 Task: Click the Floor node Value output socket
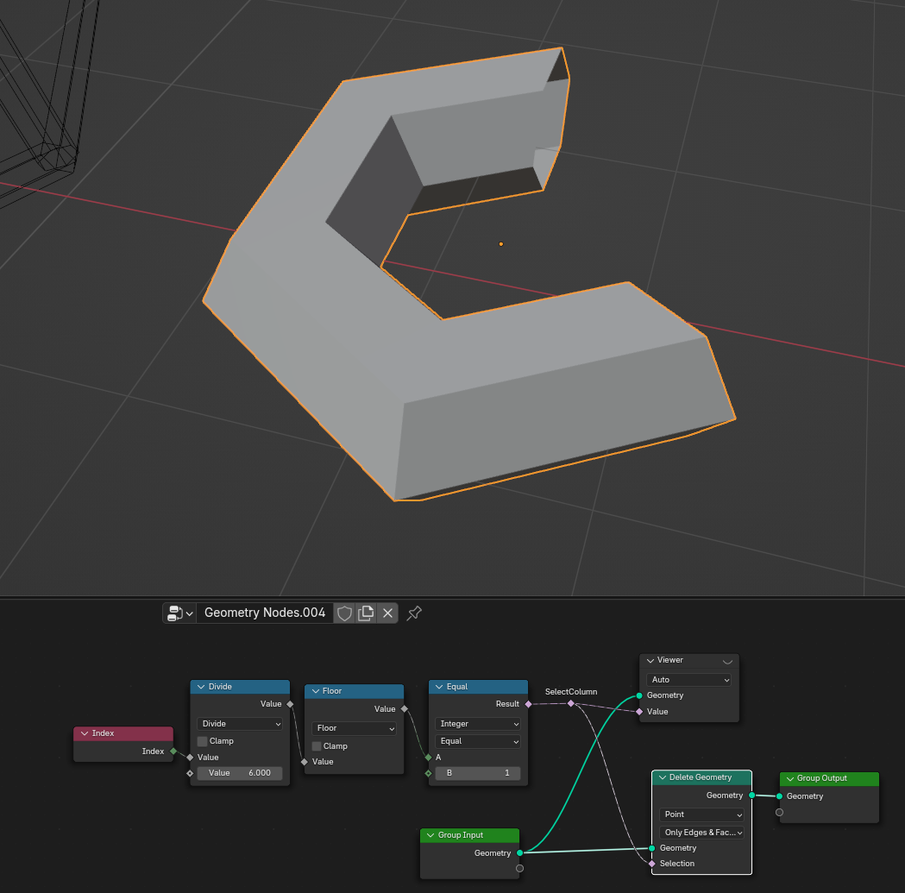[404, 709]
